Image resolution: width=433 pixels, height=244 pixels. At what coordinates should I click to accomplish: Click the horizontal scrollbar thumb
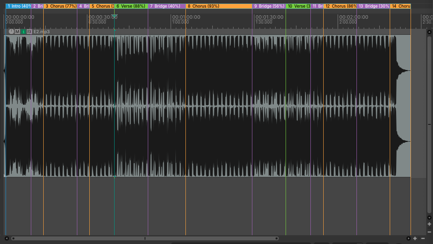[145, 238]
